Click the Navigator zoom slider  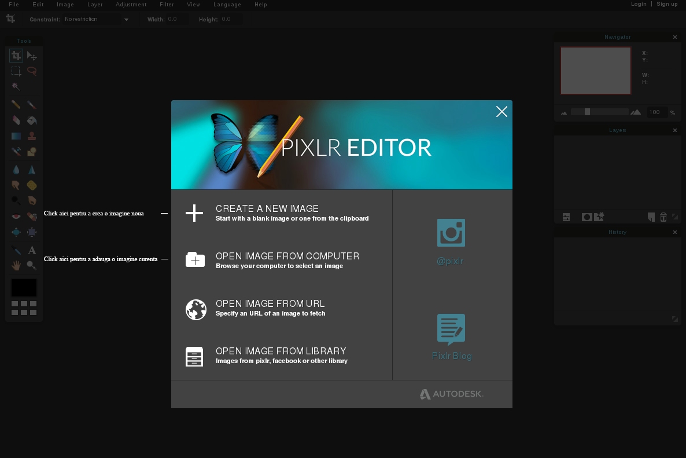coord(600,112)
